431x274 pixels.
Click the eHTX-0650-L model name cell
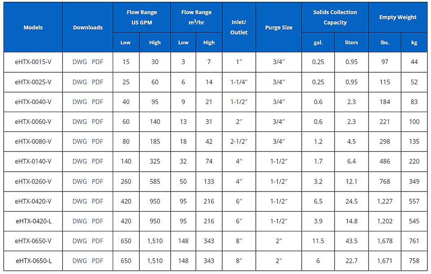[33, 261]
